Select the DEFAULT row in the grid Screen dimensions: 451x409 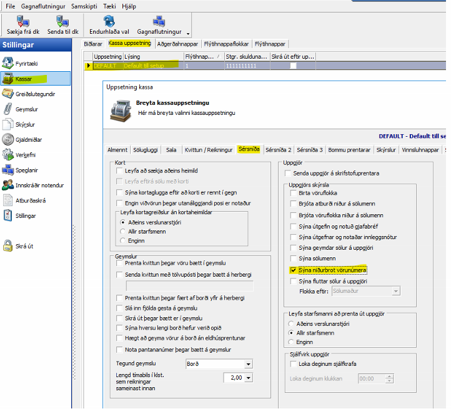tap(104, 66)
